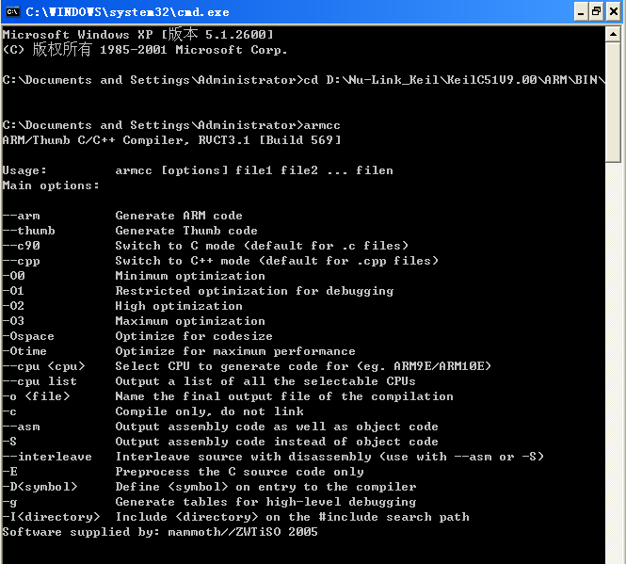Click 'Generate ARM code' description
This screenshot has height=564, width=626.
179,216
